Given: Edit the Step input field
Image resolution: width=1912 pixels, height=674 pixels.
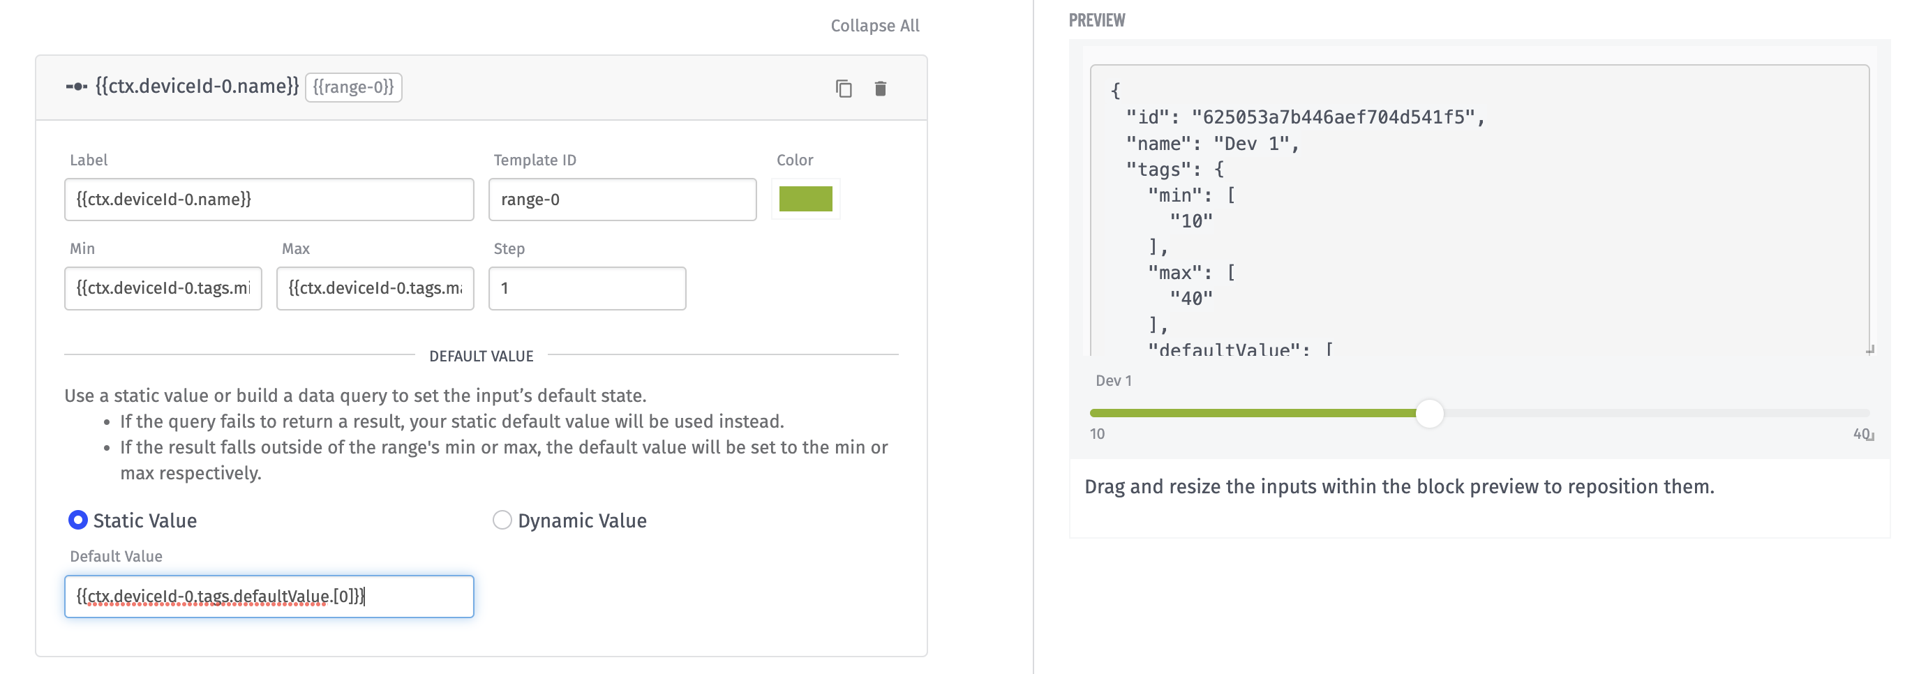Looking at the screenshot, I should click(586, 288).
